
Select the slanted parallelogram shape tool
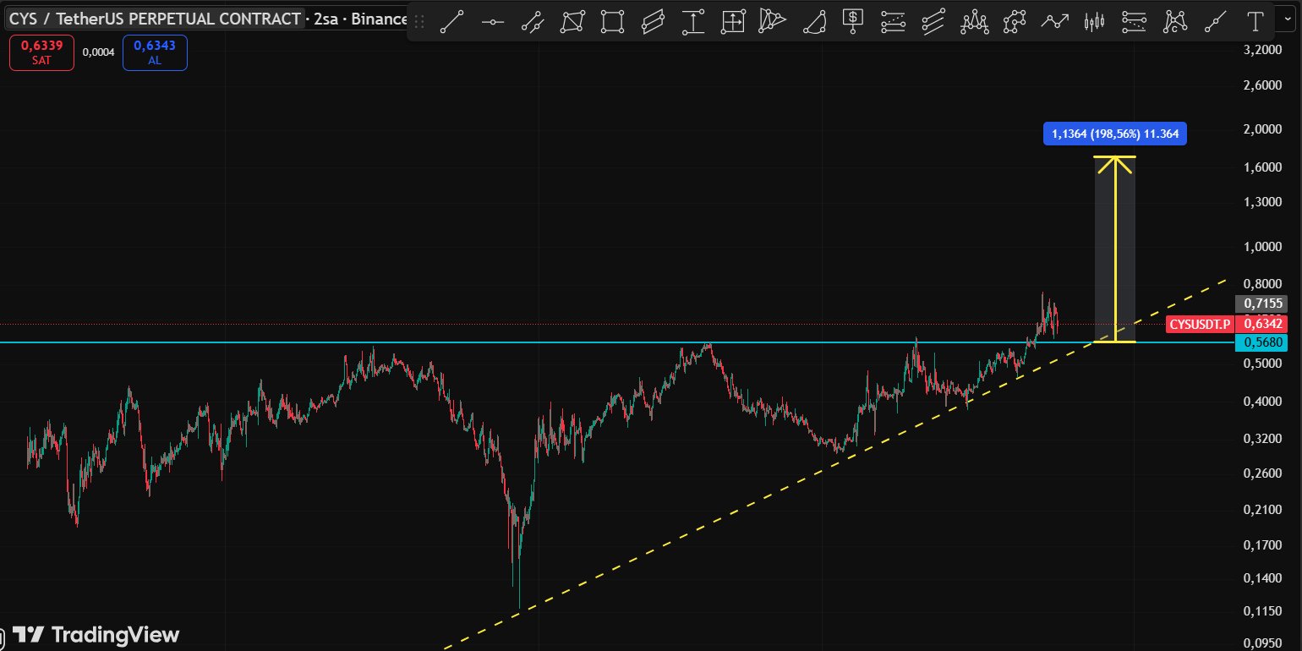coord(654,21)
